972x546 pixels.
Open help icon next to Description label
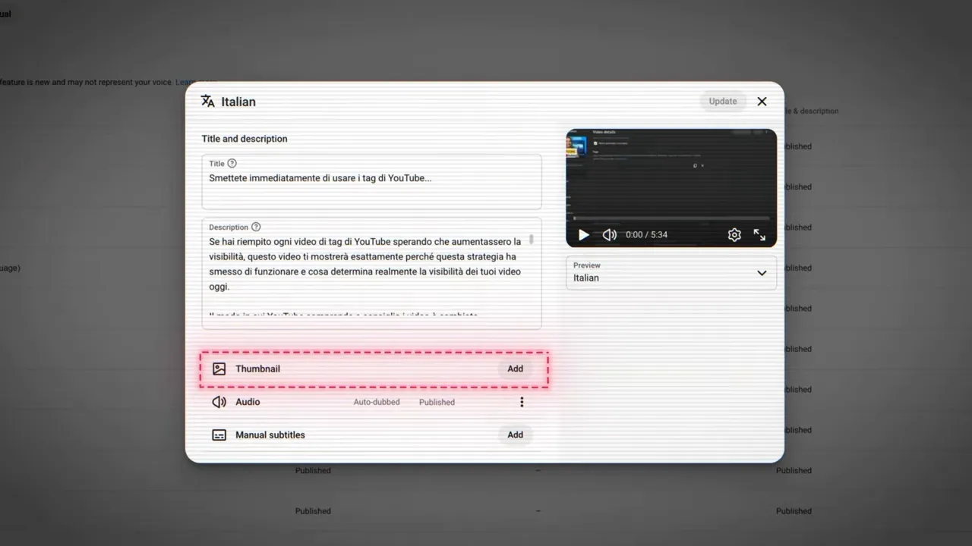point(256,227)
